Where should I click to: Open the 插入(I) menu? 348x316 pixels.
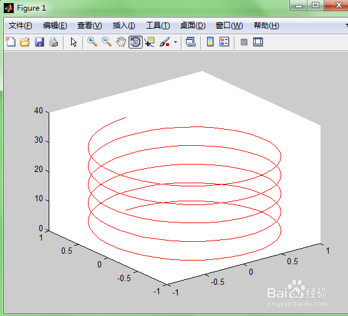coord(123,26)
